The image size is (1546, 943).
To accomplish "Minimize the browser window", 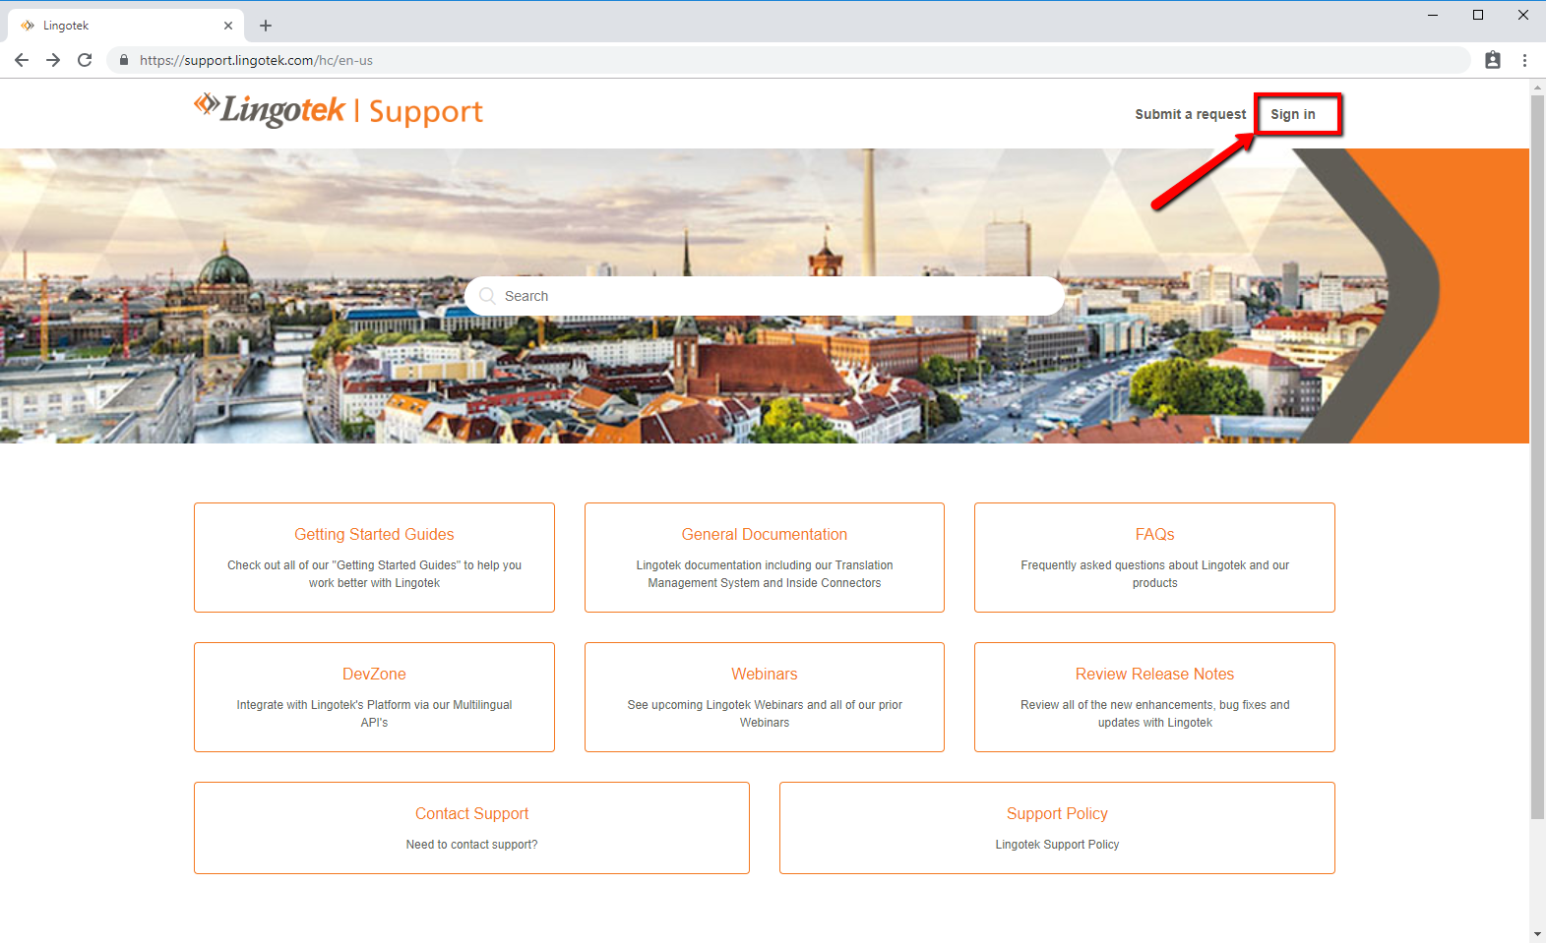I will click(x=1433, y=15).
